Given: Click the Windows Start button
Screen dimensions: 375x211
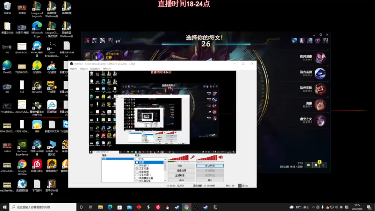Looking at the screenshot, I should tap(5, 207).
